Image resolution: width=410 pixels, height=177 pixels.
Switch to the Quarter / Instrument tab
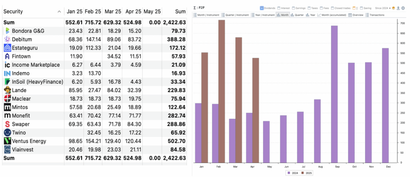pyautogui.click(x=235, y=15)
